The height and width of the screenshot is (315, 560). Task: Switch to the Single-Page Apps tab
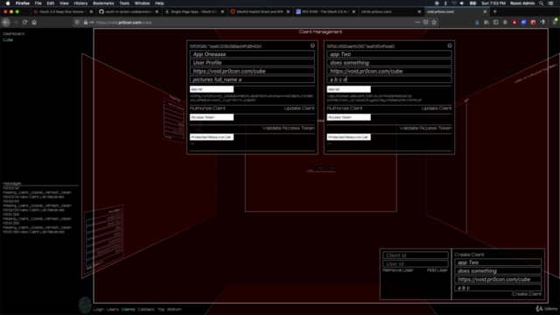click(x=194, y=11)
